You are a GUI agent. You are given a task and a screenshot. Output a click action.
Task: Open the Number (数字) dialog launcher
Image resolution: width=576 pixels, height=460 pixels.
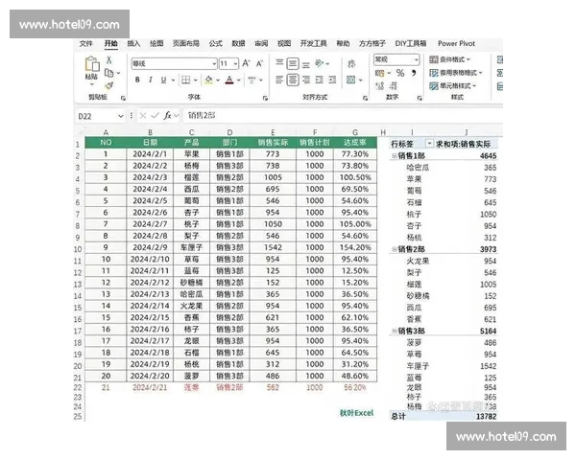click(x=420, y=98)
